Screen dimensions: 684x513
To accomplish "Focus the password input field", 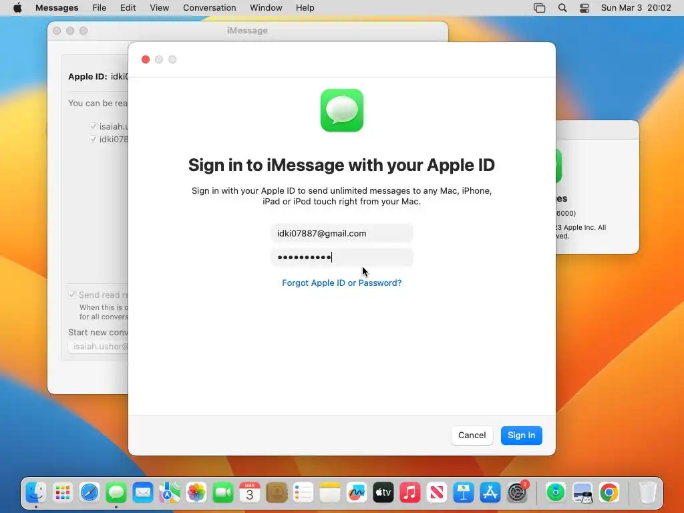I will pyautogui.click(x=341, y=257).
